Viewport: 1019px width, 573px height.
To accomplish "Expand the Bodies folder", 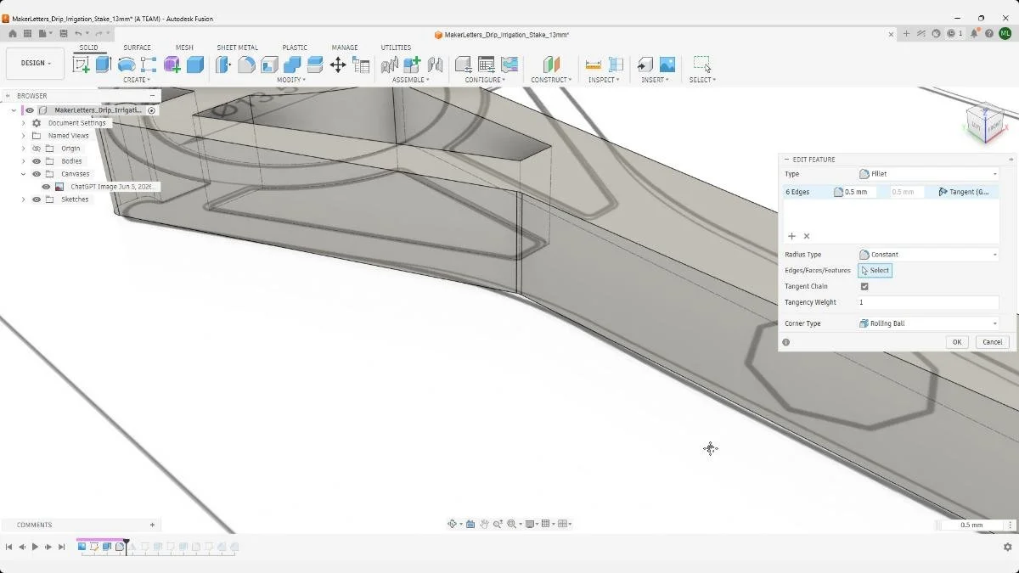I will pos(24,161).
